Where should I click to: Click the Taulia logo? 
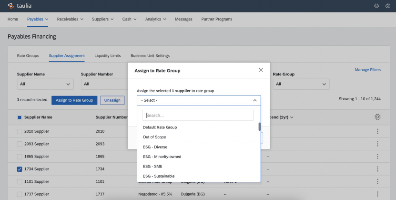pos(20,6)
